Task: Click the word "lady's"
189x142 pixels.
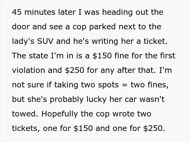Action: 23,41
